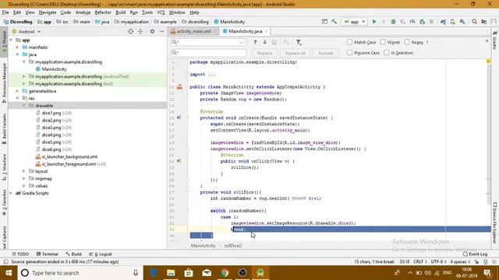Enable the Words checkbox
The height and width of the screenshot is (280, 499).
click(x=383, y=42)
